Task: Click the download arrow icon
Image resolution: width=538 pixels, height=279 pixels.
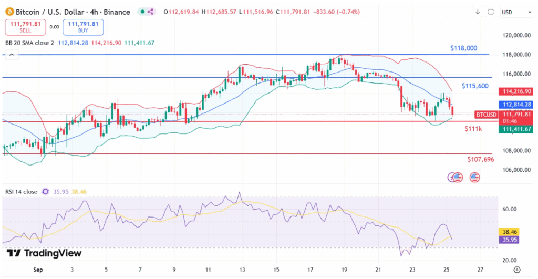Action: [478, 12]
